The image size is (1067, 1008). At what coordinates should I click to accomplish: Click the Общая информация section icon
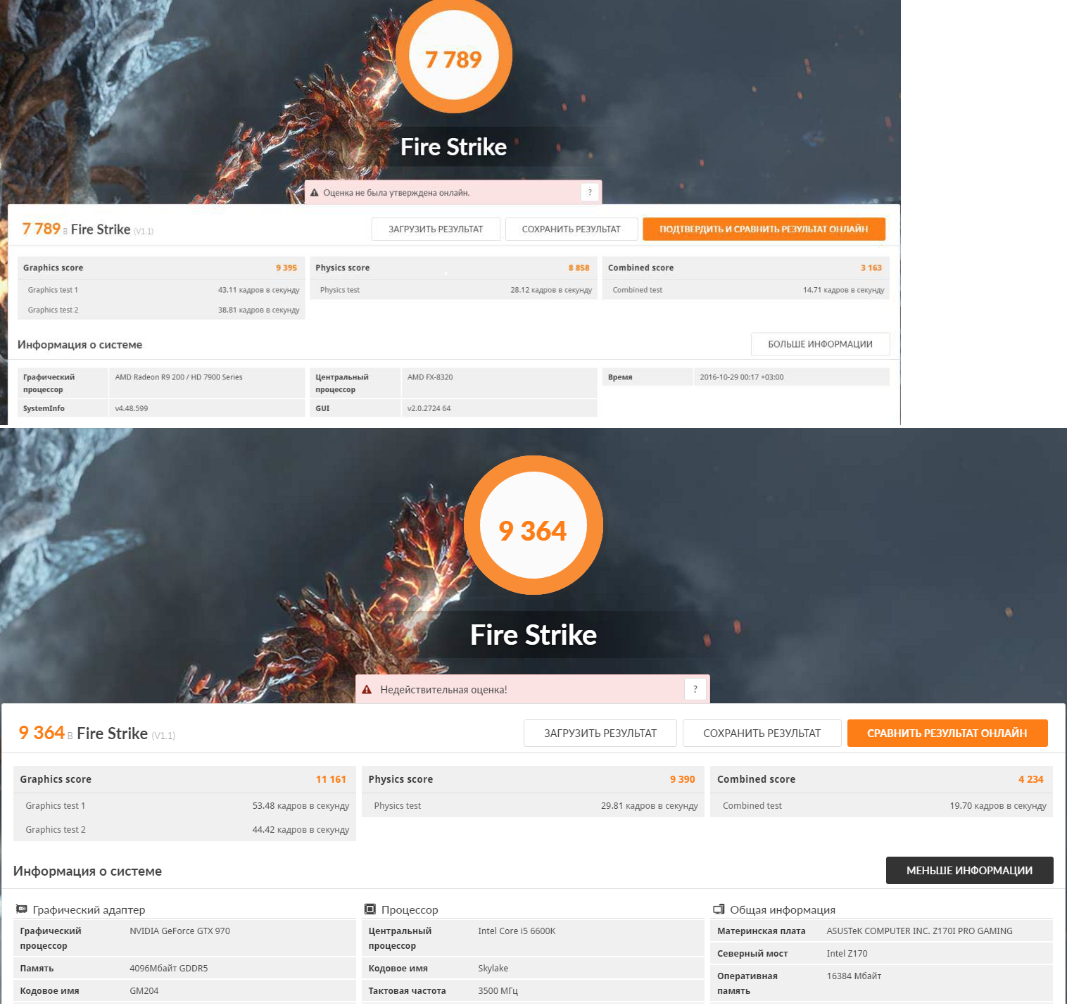click(719, 909)
